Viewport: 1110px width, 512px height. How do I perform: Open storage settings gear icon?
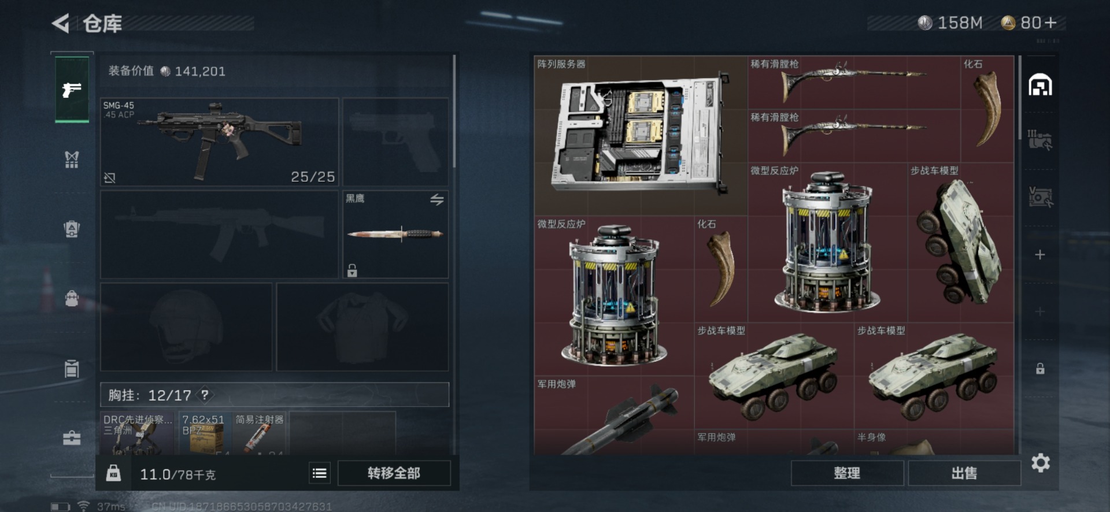coord(1040,463)
